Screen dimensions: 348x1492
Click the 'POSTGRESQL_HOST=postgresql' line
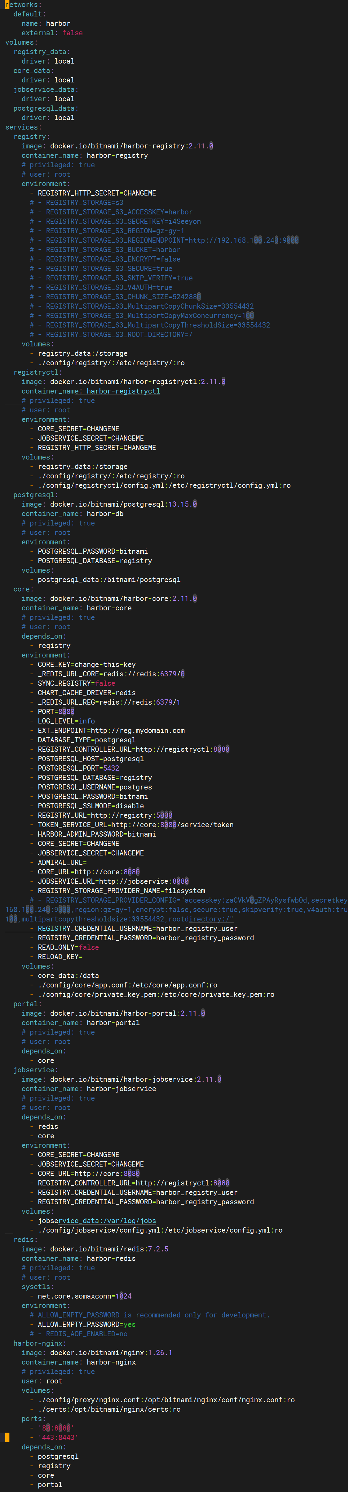87,759
